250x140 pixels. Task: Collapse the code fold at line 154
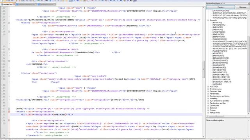click(x=9, y=121)
